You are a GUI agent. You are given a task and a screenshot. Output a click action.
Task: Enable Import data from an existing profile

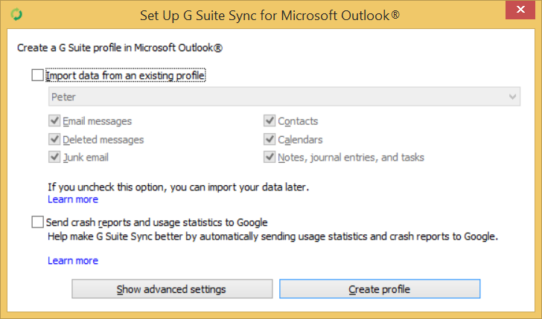(x=37, y=75)
